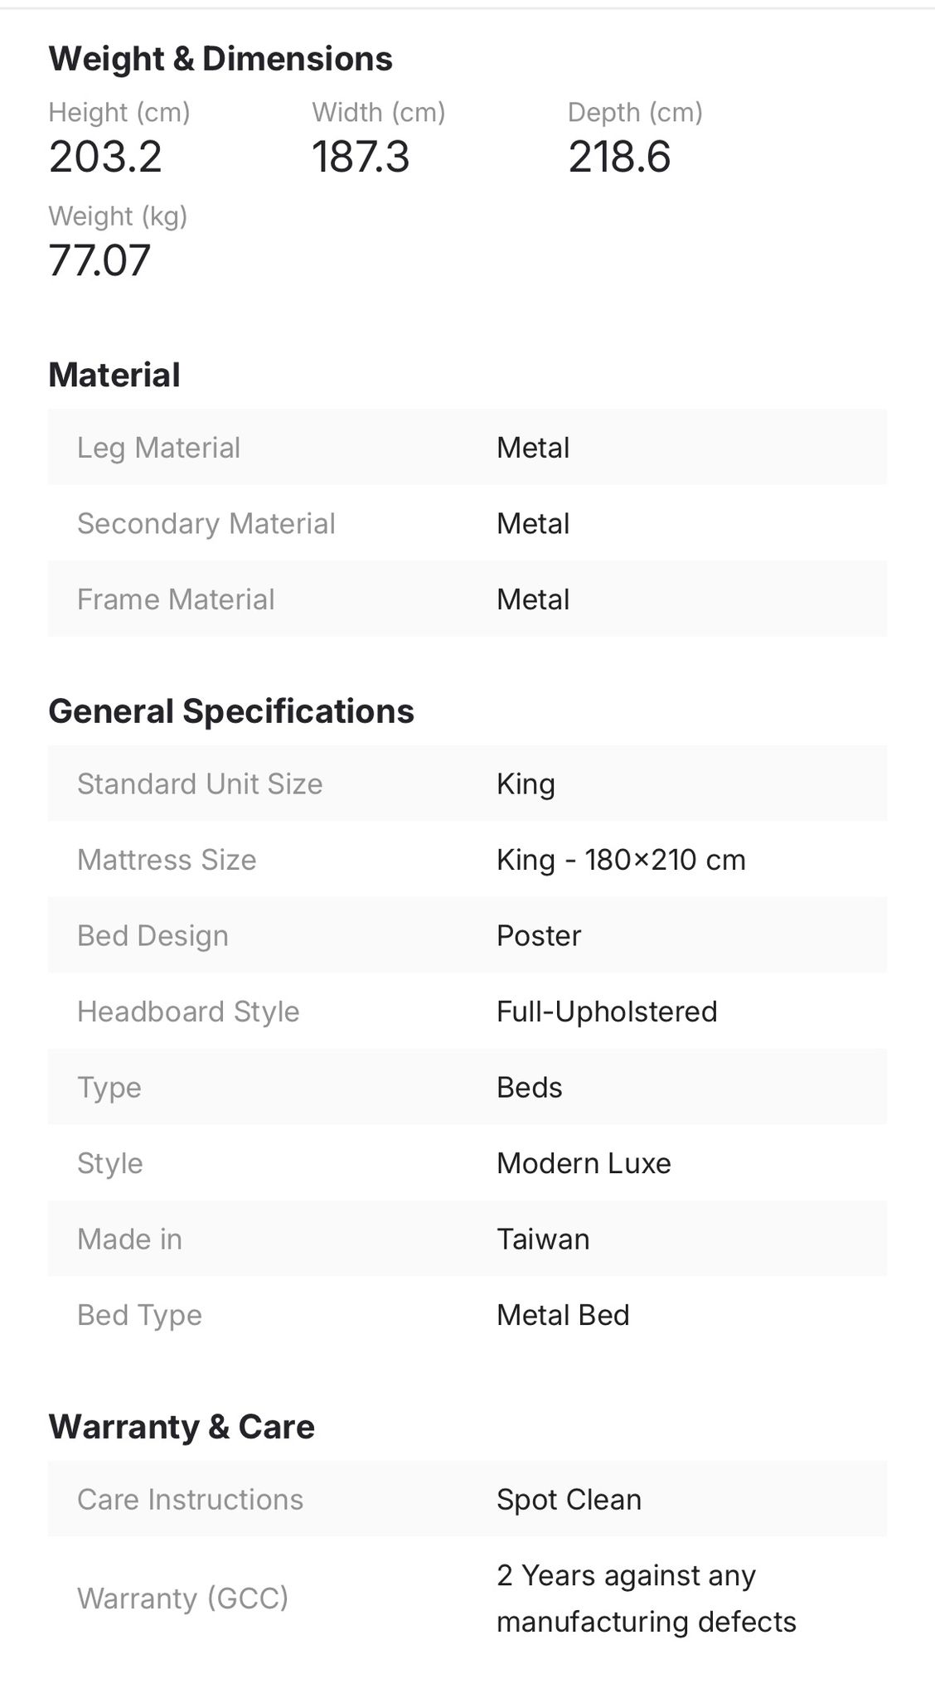Select the Standard Unit Size label

200,784
